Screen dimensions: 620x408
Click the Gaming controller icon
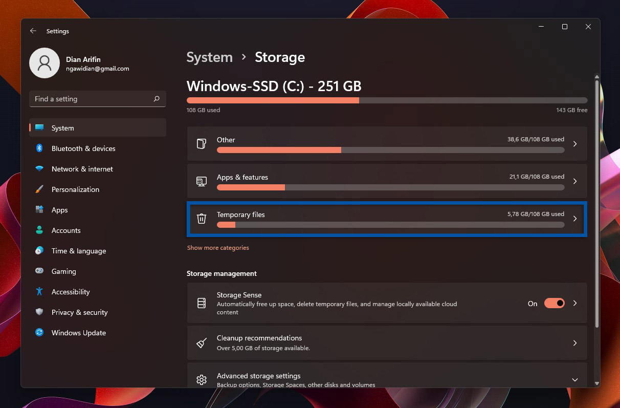(x=39, y=271)
